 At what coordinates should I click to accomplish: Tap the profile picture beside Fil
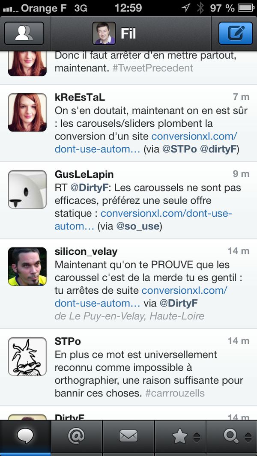pos(104,33)
